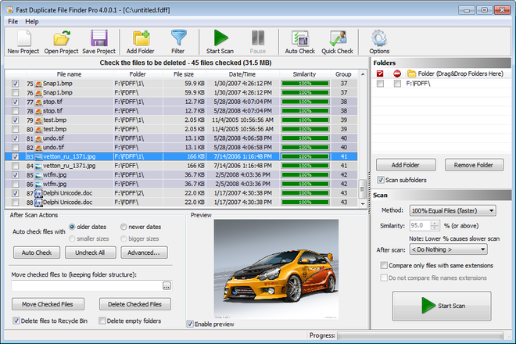Open the Filter funnel tool

tap(178, 38)
